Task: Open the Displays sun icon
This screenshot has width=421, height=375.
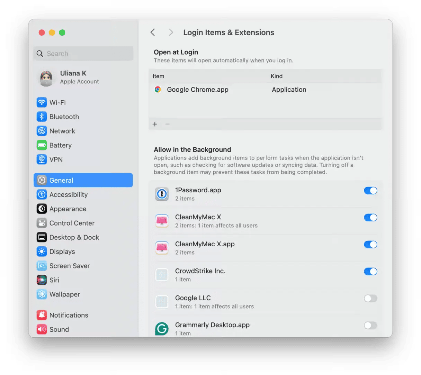Action: [x=42, y=251]
